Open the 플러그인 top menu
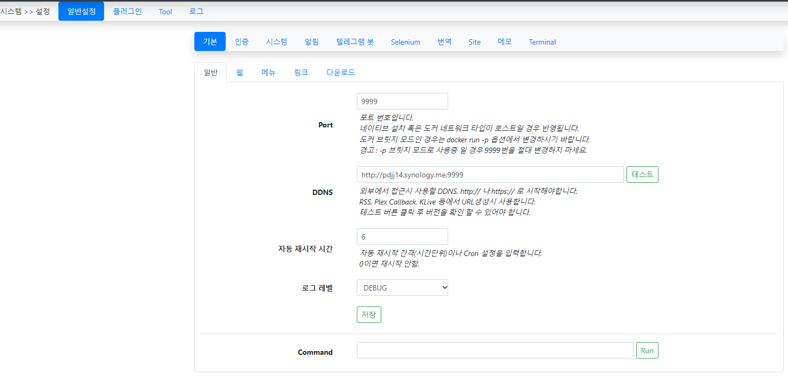Viewport: 788px width, 384px height. coord(127,11)
